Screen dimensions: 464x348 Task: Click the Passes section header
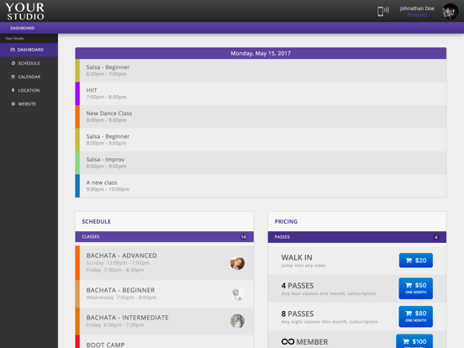(x=357, y=237)
